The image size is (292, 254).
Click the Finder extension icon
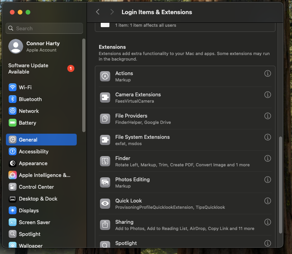[x=105, y=161]
